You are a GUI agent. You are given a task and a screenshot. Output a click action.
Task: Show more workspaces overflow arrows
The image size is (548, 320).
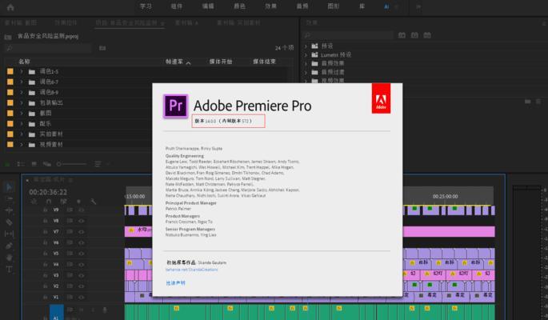[x=418, y=6]
